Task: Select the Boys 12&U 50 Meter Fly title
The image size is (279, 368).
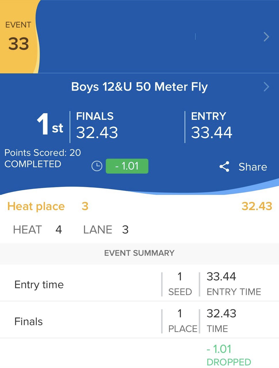Action: tap(139, 87)
